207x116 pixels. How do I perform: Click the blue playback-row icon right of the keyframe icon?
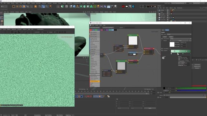tap(82, 96)
